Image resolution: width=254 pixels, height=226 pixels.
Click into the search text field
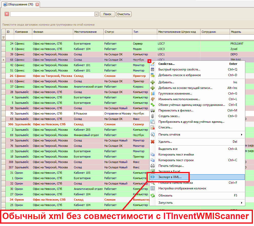point(52,14)
